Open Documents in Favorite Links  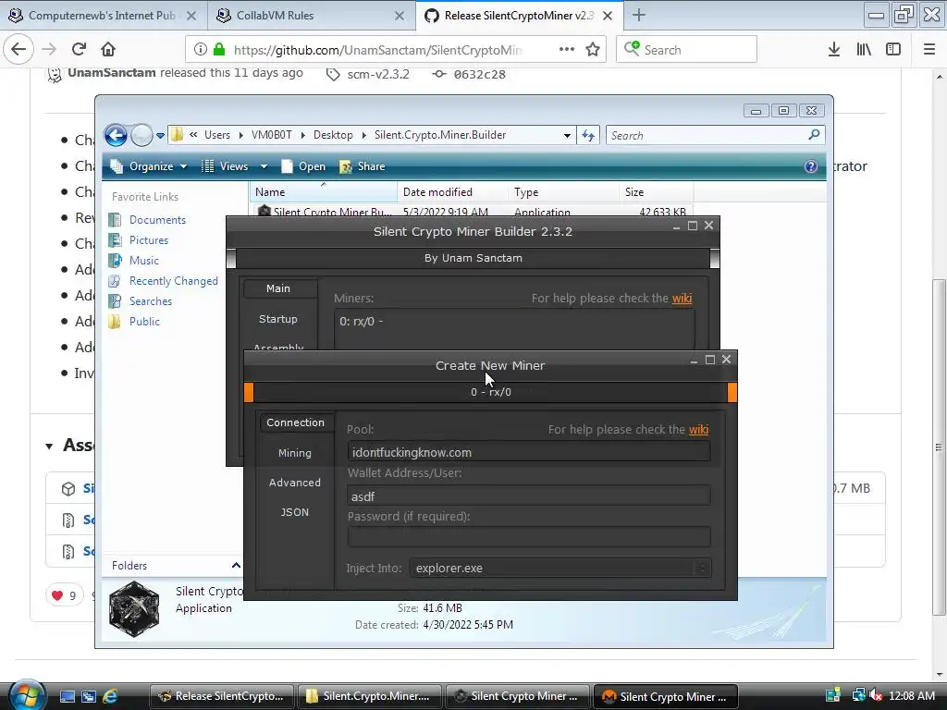(157, 220)
